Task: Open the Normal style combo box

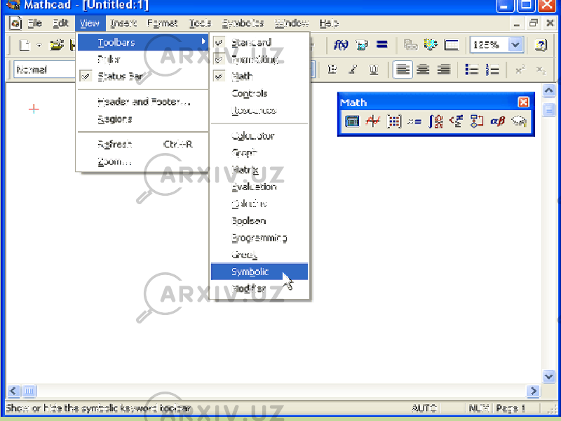Action: (45, 69)
